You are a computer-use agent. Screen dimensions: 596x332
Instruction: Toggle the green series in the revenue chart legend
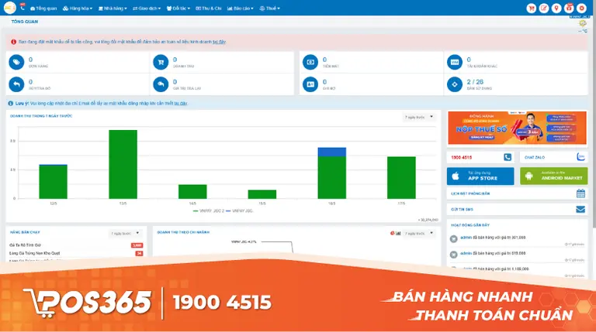(209, 211)
